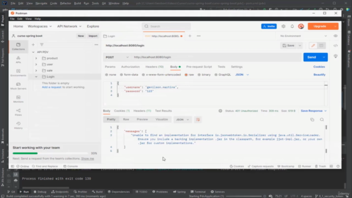Switch to the Test Results tab
The height and width of the screenshot is (198, 352).
tap(163, 111)
